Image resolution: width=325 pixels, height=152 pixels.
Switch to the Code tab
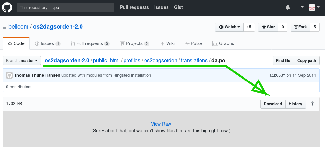(16, 43)
